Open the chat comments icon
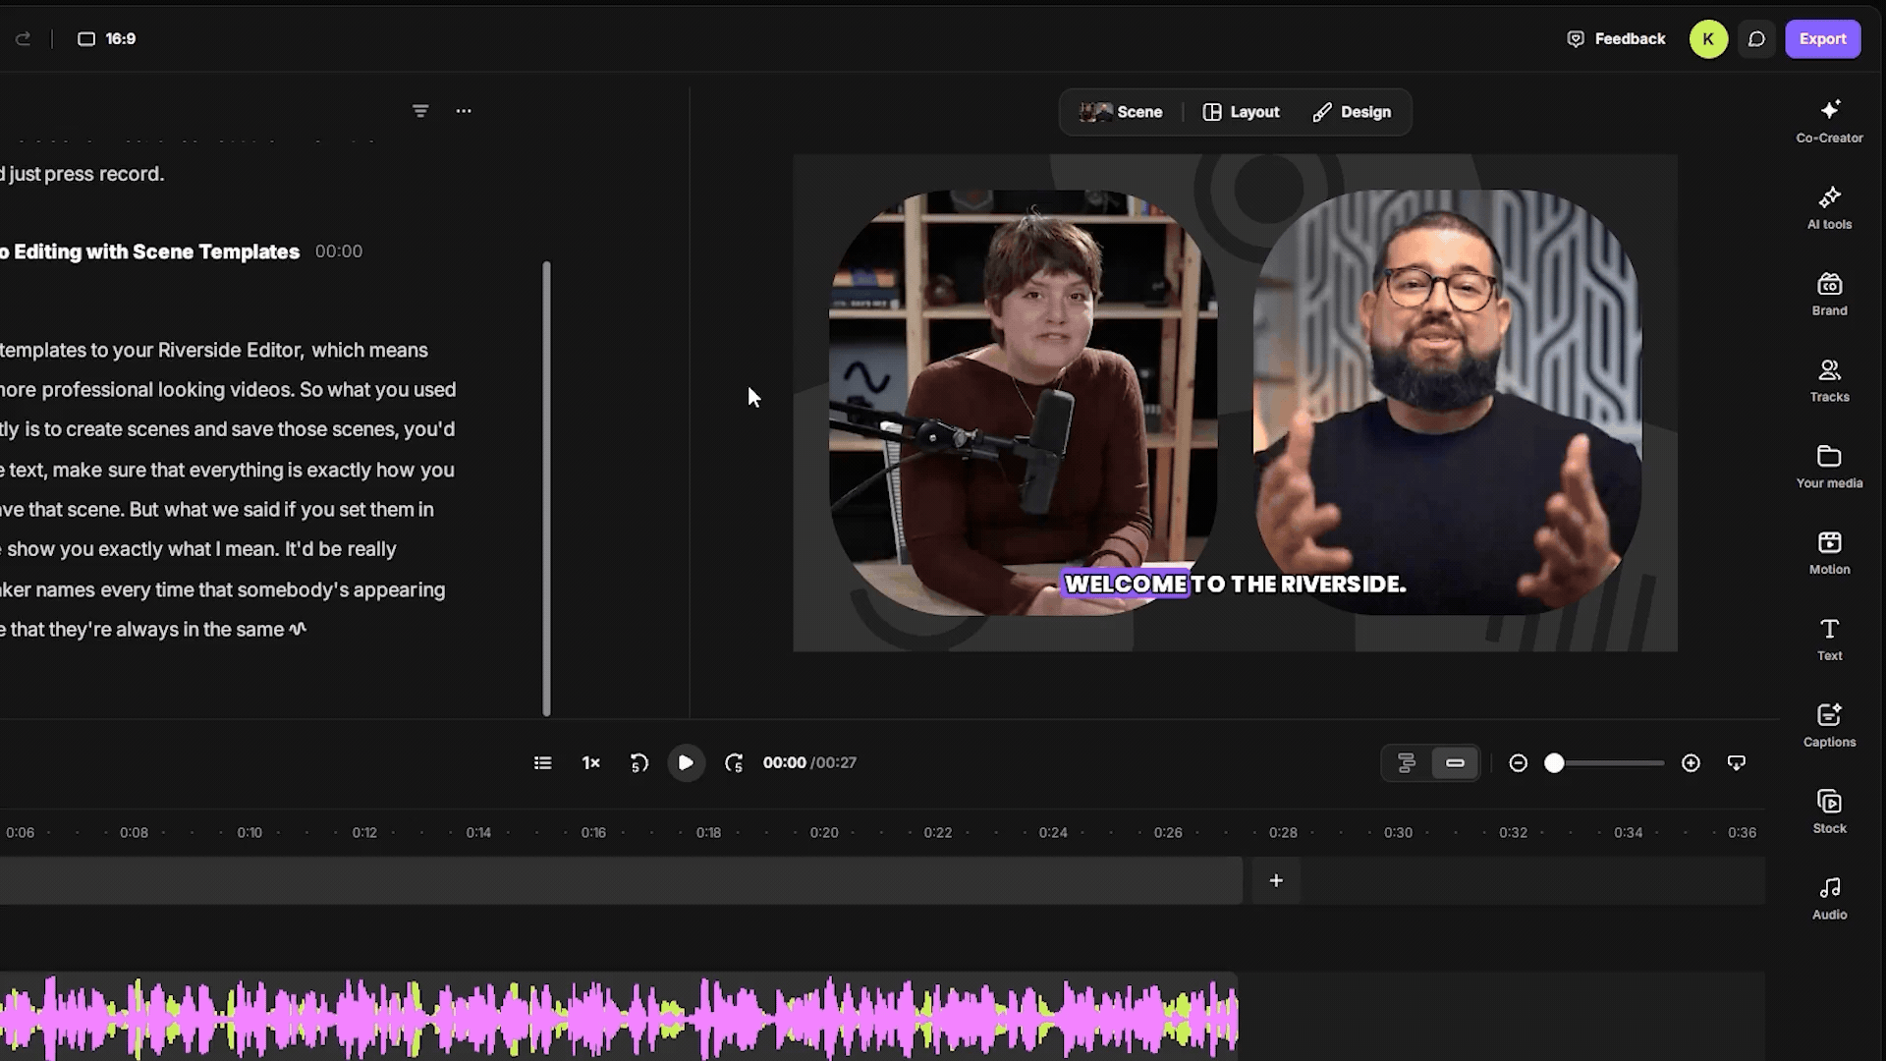The width and height of the screenshot is (1886, 1061). (1756, 39)
